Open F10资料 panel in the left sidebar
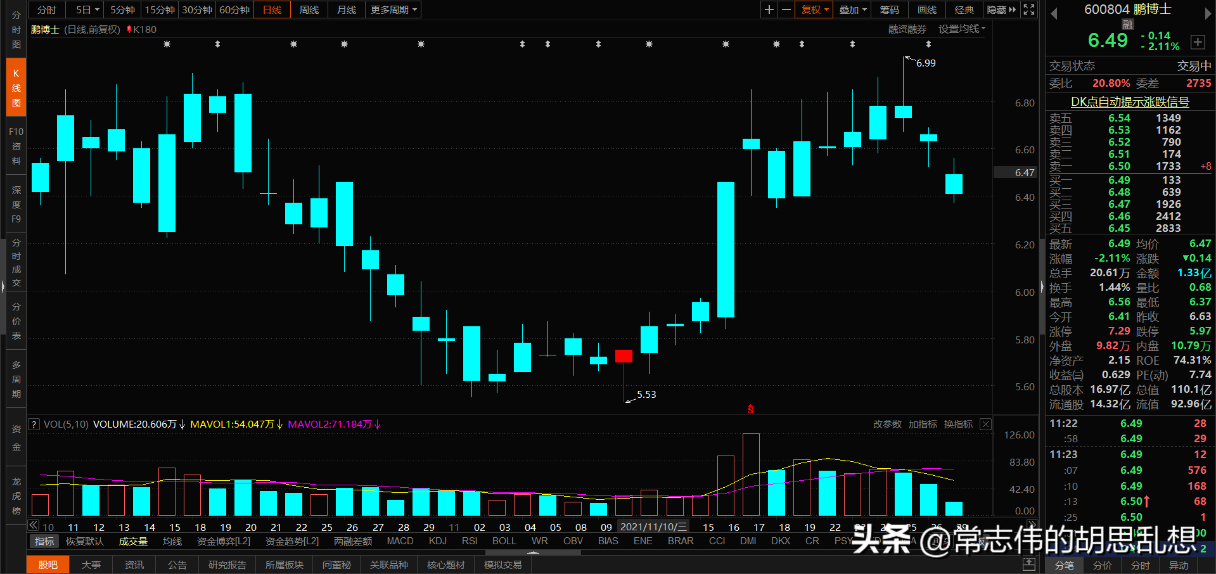The image size is (1216, 574). pyautogui.click(x=16, y=146)
